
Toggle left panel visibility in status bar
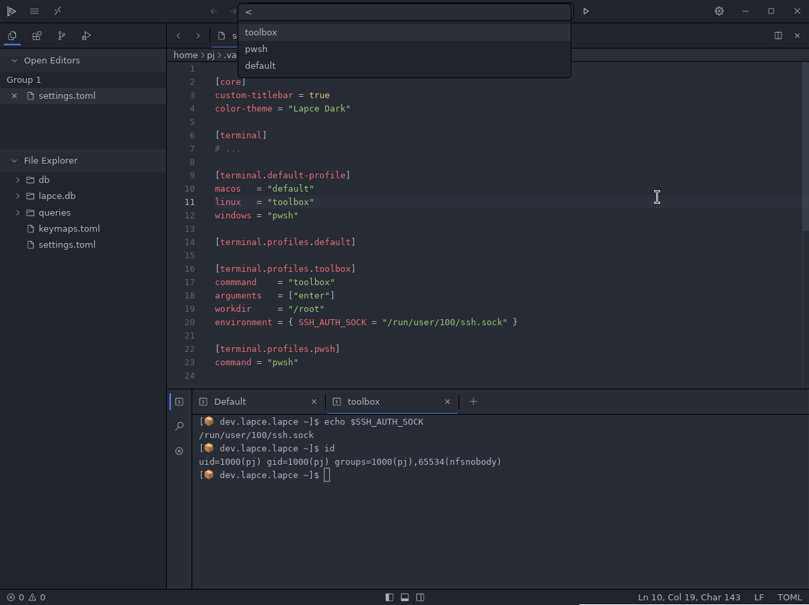[389, 597]
